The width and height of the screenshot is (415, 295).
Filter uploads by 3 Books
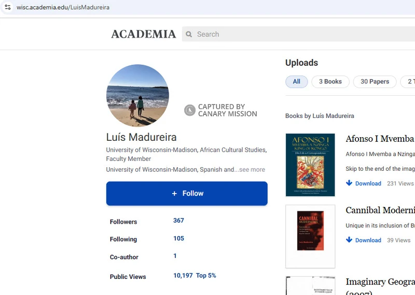[x=330, y=82]
